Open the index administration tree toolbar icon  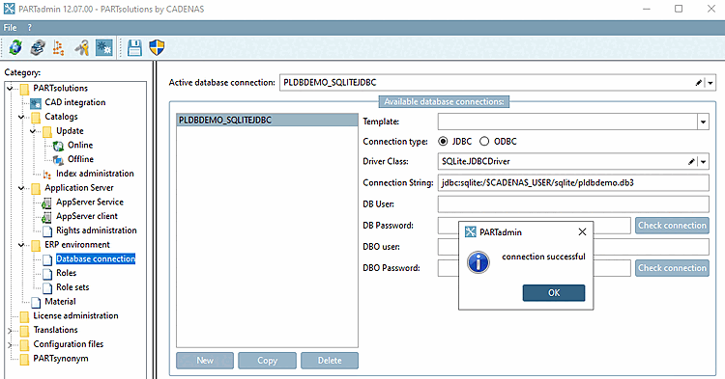59,47
